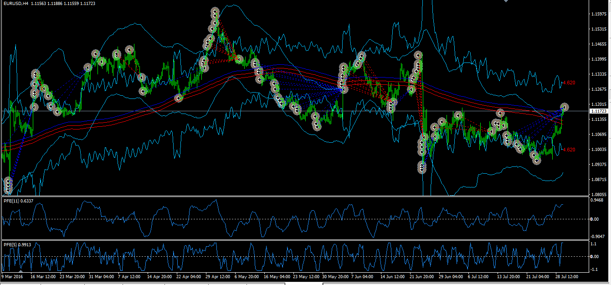This screenshot has width=611, height=285.
Task: Click price scale value 1.08715
Action: click(x=598, y=180)
